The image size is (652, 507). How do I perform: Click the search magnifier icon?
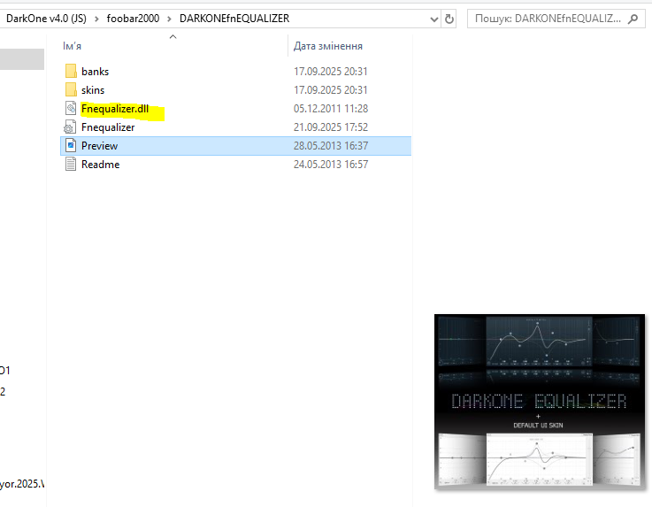pyautogui.click(x=633, y=19)
